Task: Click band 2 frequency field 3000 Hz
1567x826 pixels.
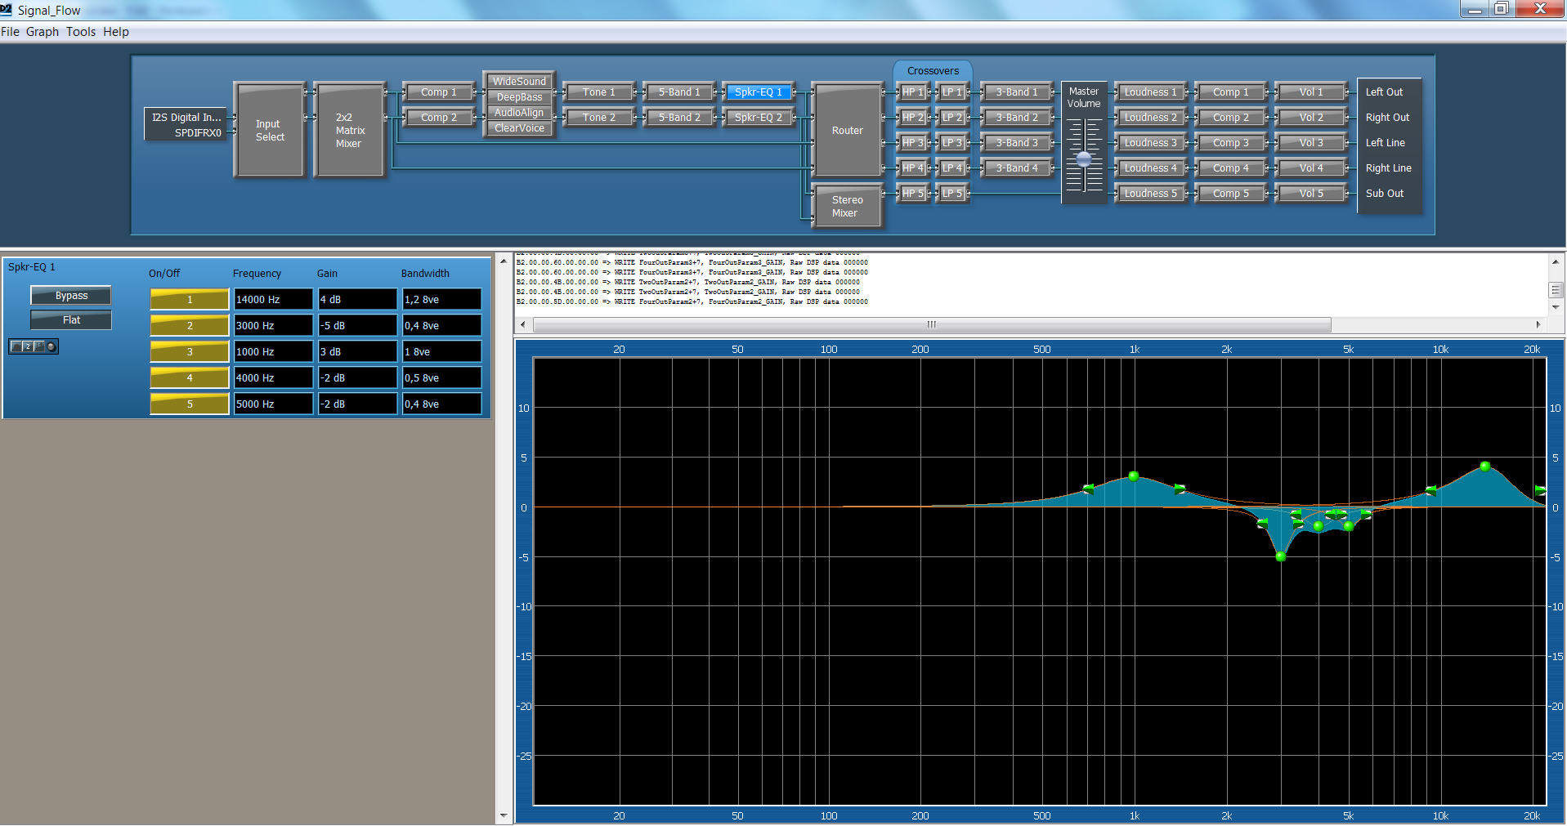Action: click(273, 326)
